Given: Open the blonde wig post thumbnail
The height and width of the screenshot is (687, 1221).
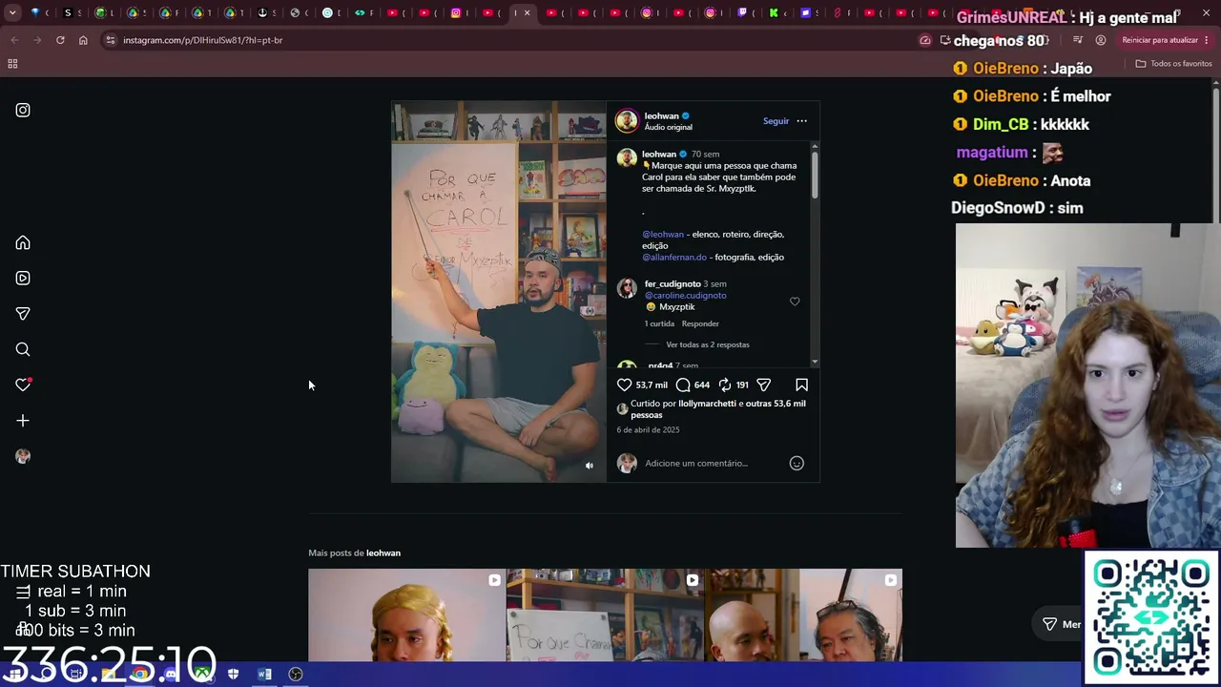Looking at the screenshot, I should [x=406, y=615].
